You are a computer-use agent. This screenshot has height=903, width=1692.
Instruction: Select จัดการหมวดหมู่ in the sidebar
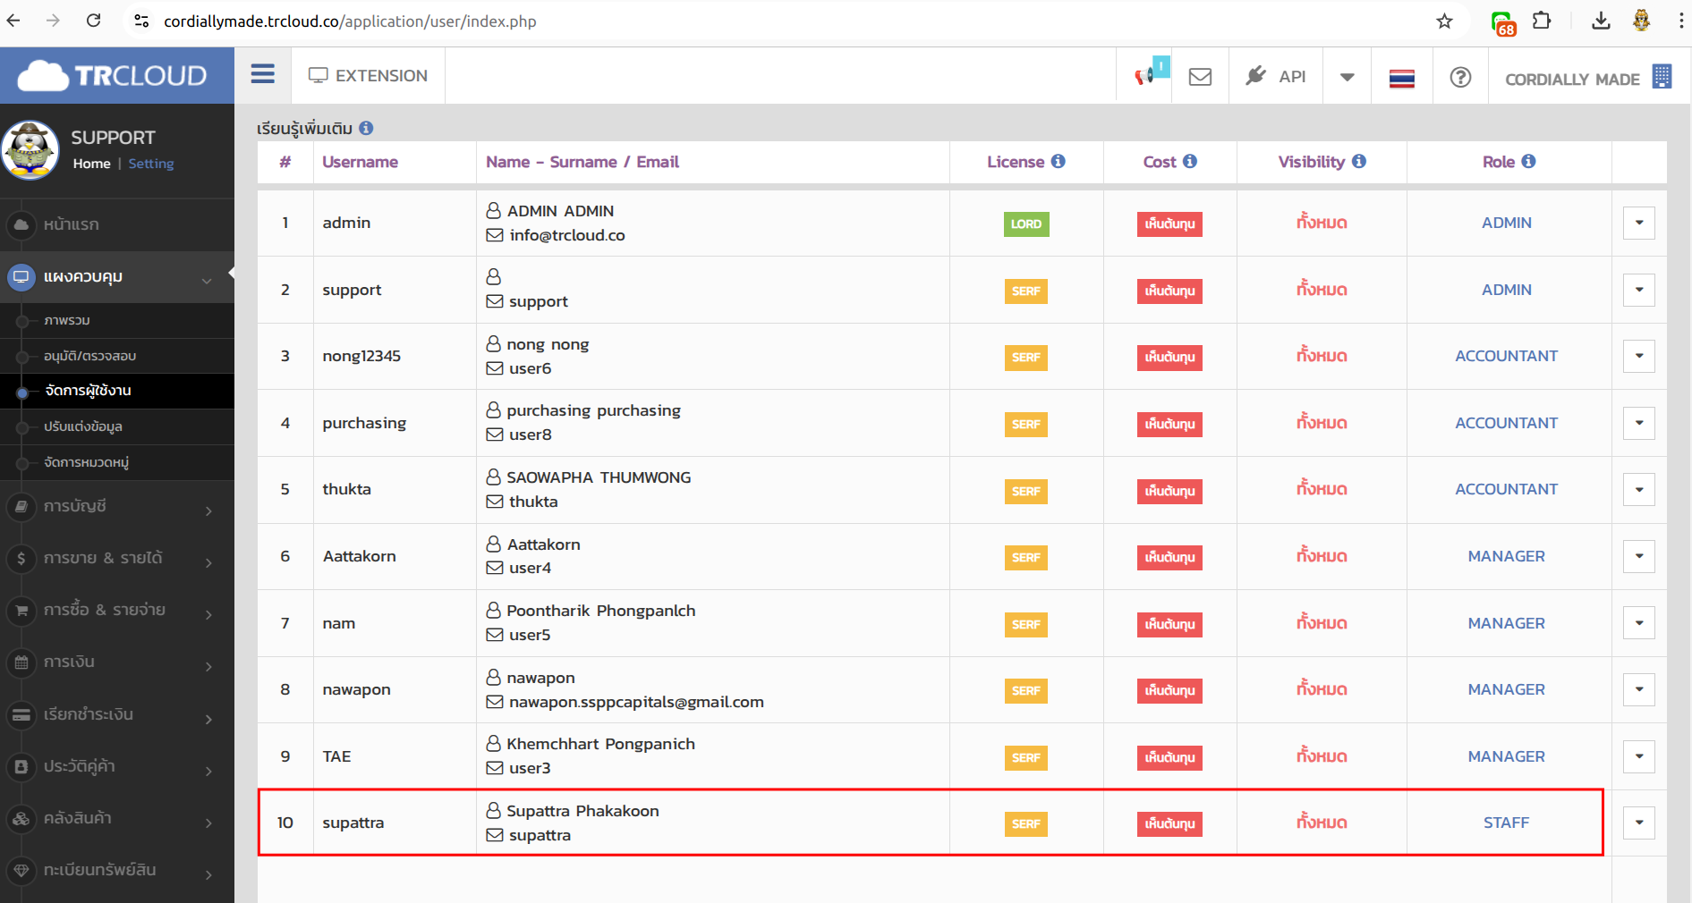point(117,462)
